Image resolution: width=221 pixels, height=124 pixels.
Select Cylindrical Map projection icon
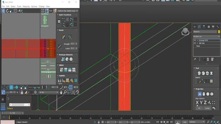click(x=204, y=94)
